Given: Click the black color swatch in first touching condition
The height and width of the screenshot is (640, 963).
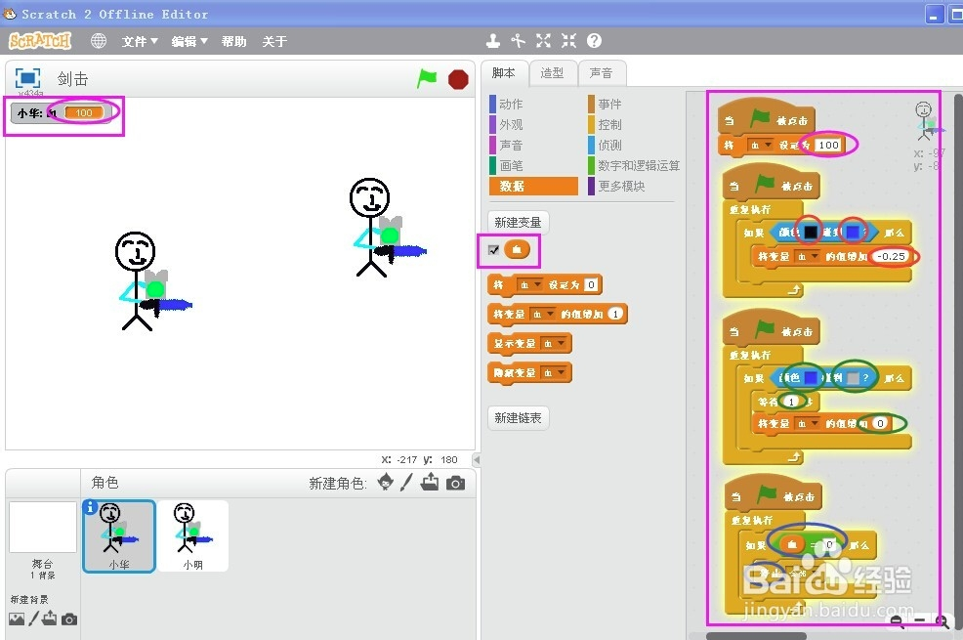Looking at the screenshot, I should pyautogui.click(x=811, y=233).
